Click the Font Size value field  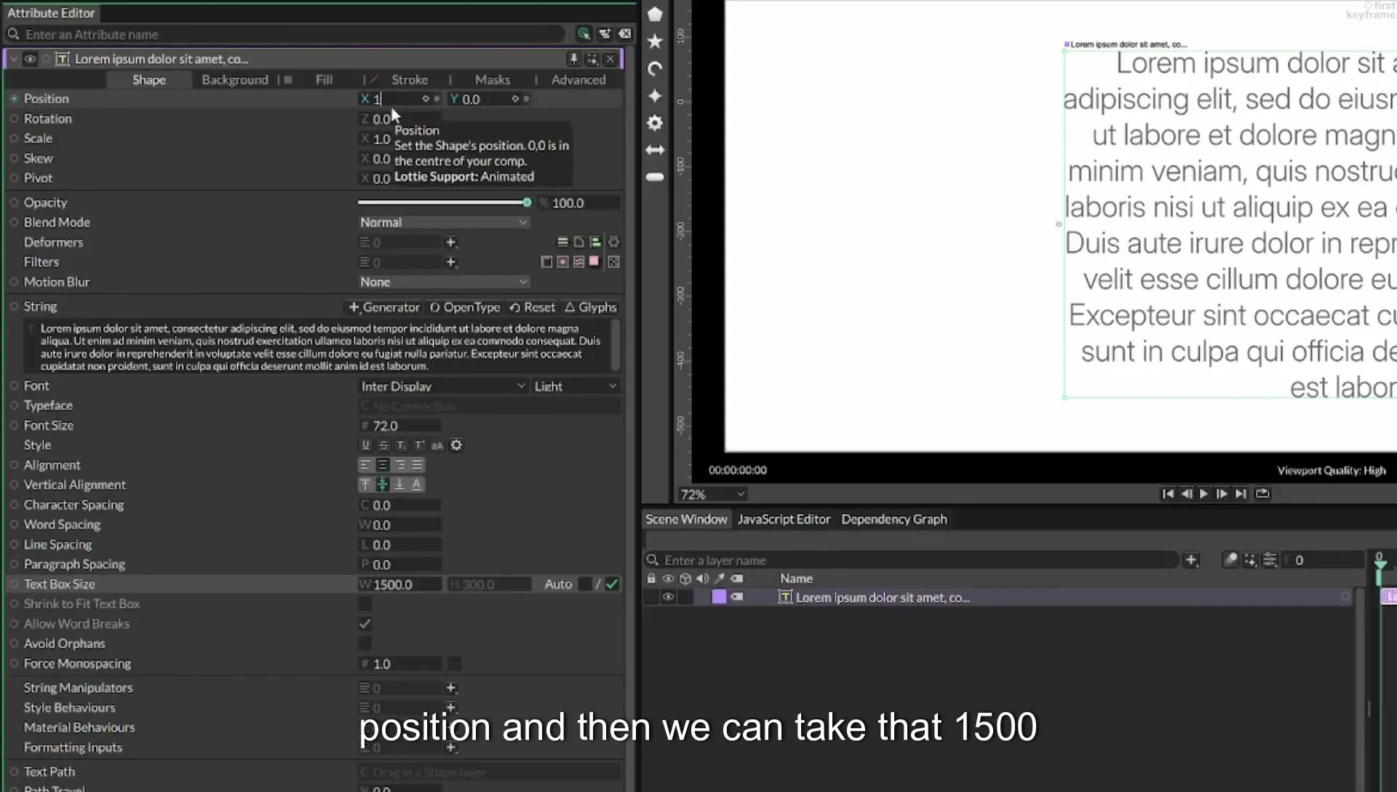pos(400,425)
